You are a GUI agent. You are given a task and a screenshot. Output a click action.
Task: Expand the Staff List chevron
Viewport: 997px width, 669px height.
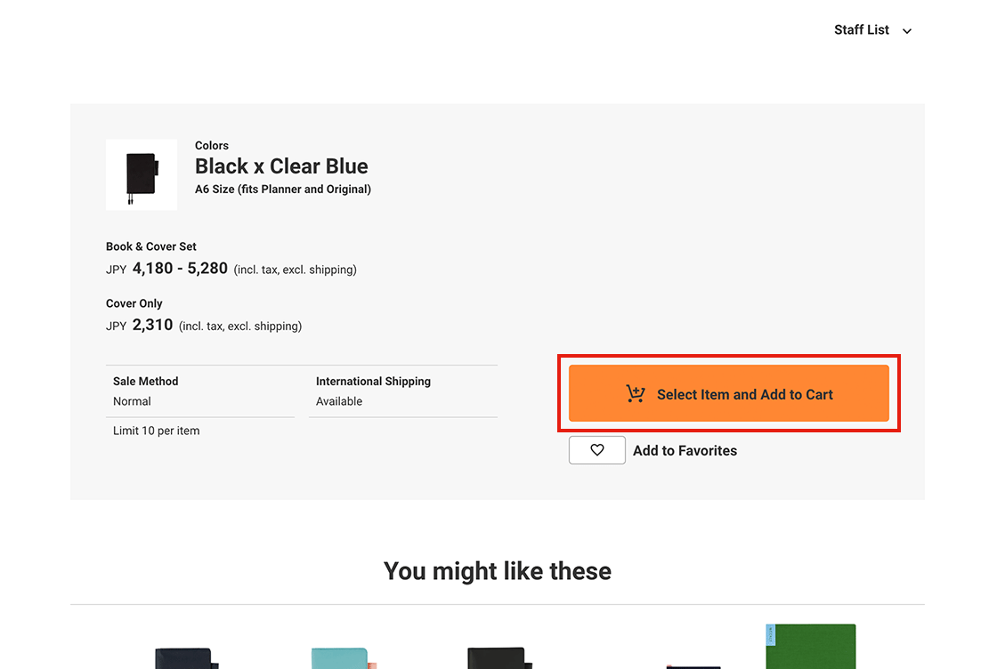pyautogui.click(x=907, y=31)
